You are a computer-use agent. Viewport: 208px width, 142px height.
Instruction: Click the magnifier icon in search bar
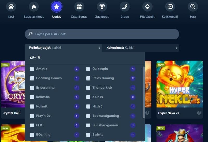(30, 34)
